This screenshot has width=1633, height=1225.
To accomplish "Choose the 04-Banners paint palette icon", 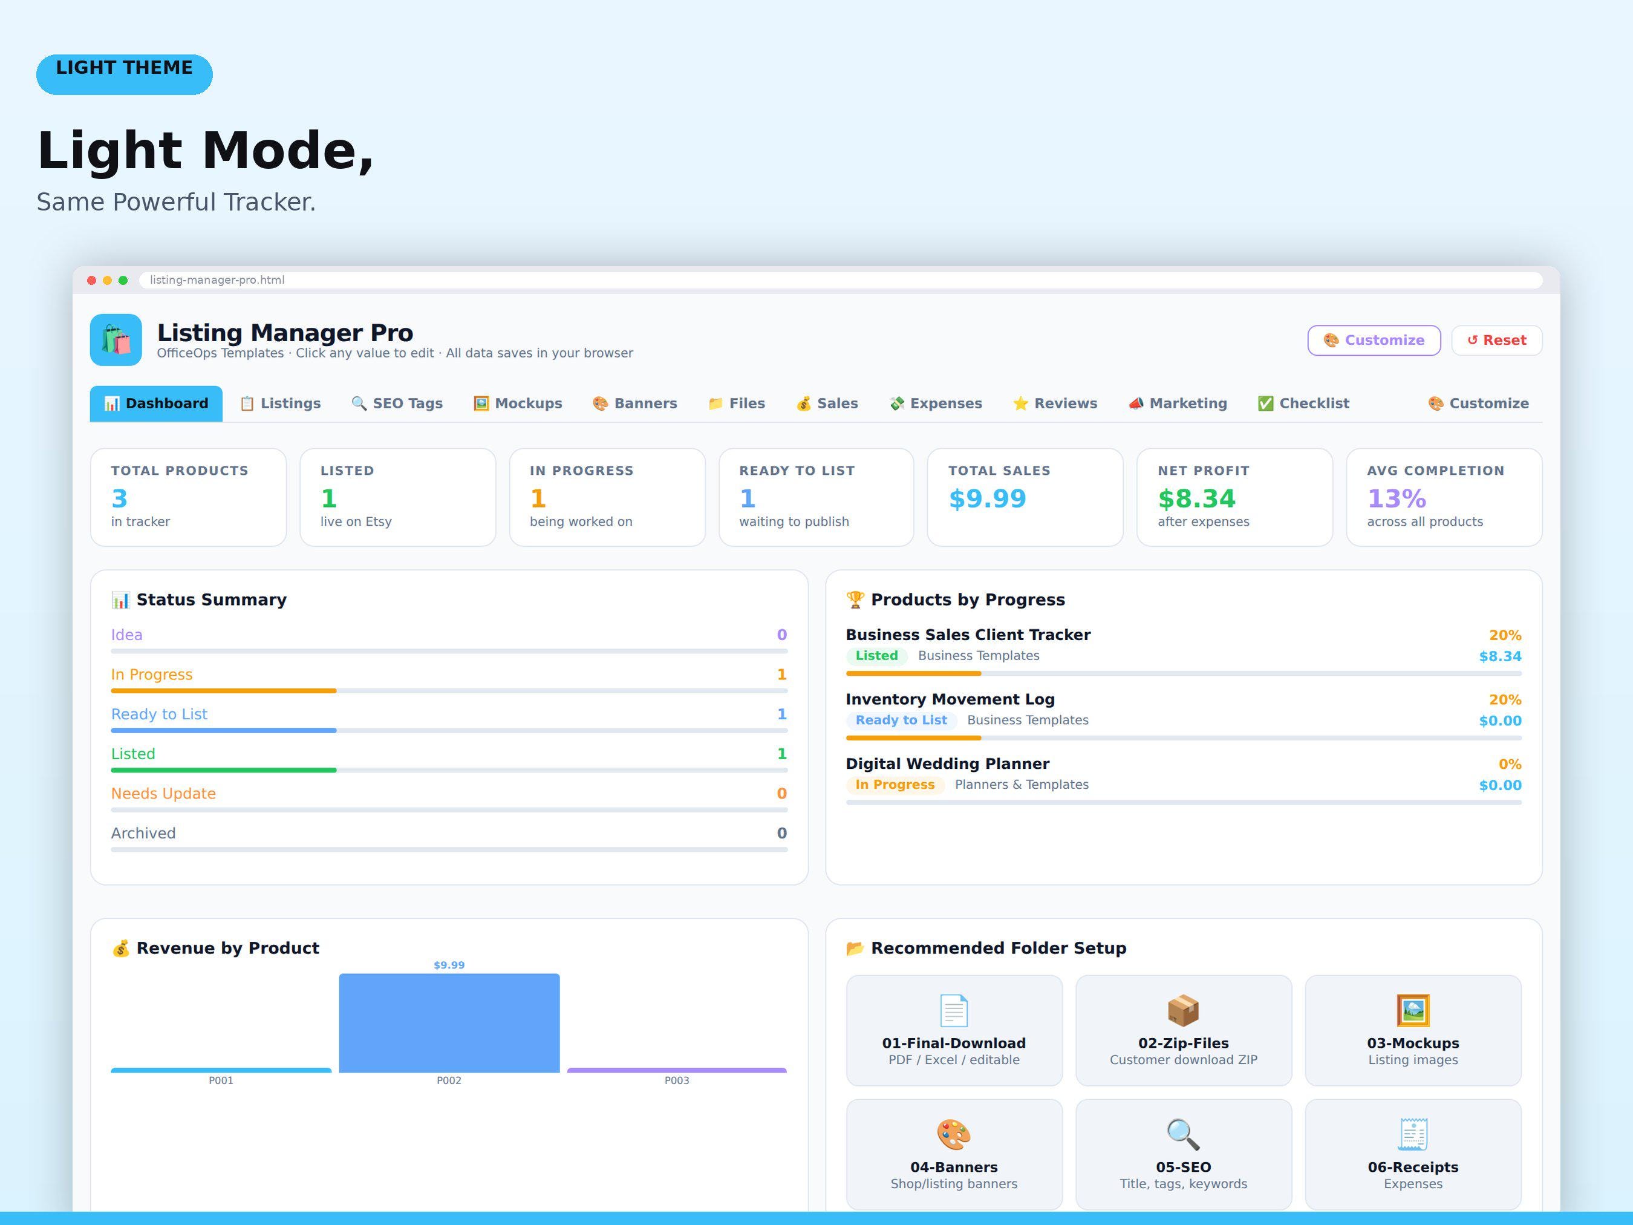I will tap(954, 1135).
